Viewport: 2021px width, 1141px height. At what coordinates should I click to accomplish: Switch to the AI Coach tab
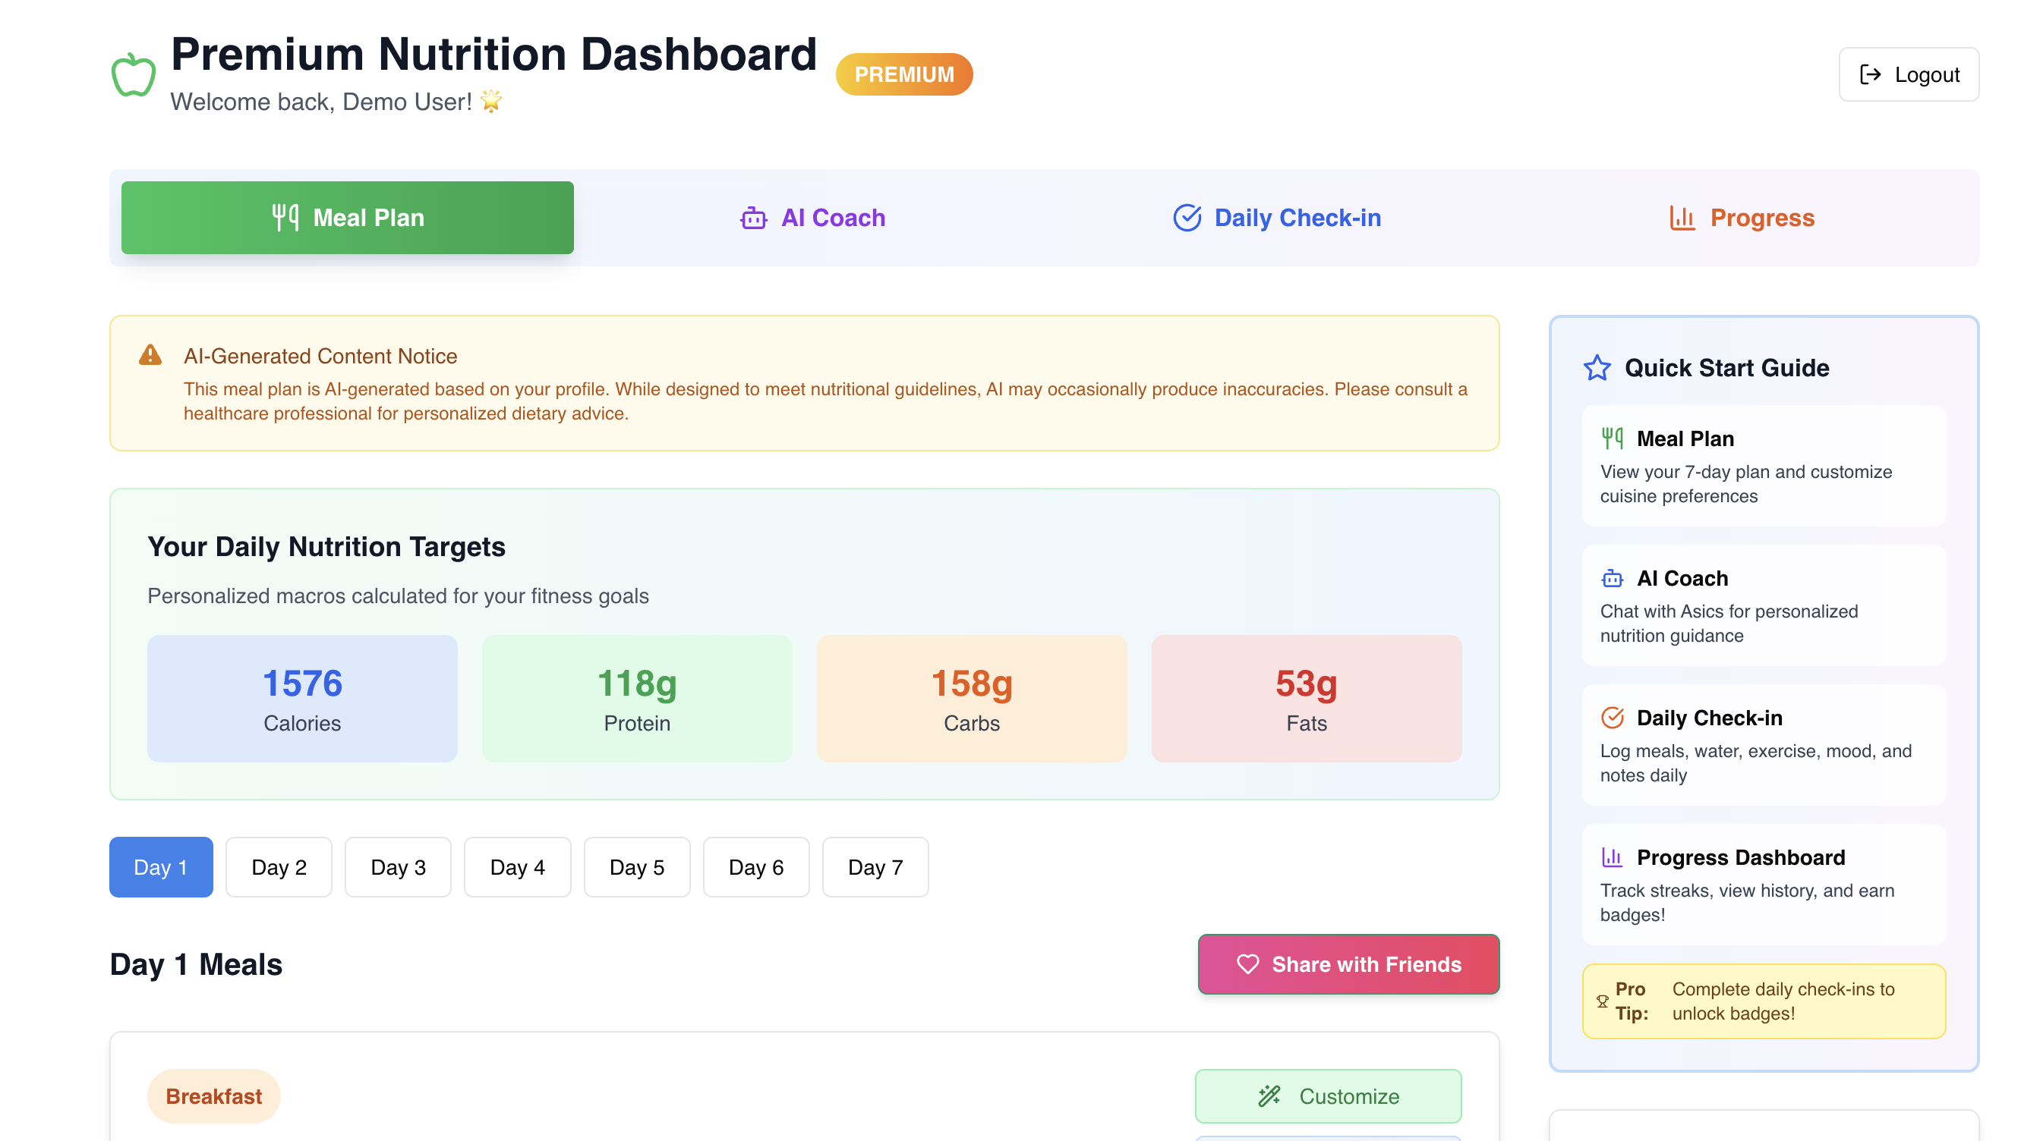tap(814, 218)
